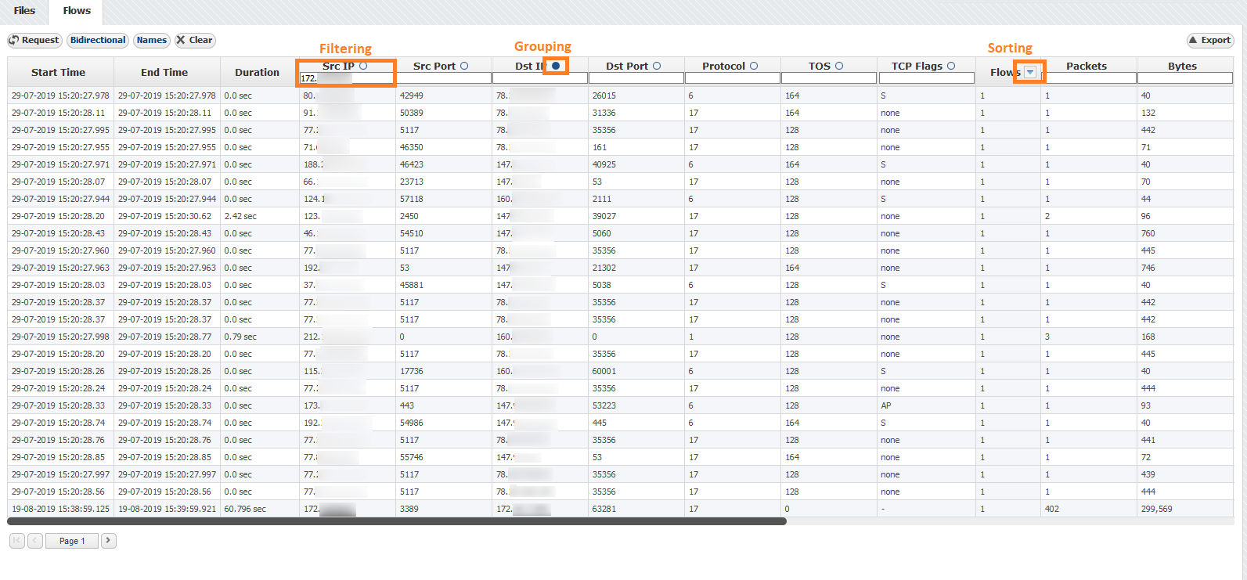Jump to first page arrow
1247x580 pixels.
[x=17, y=541]
